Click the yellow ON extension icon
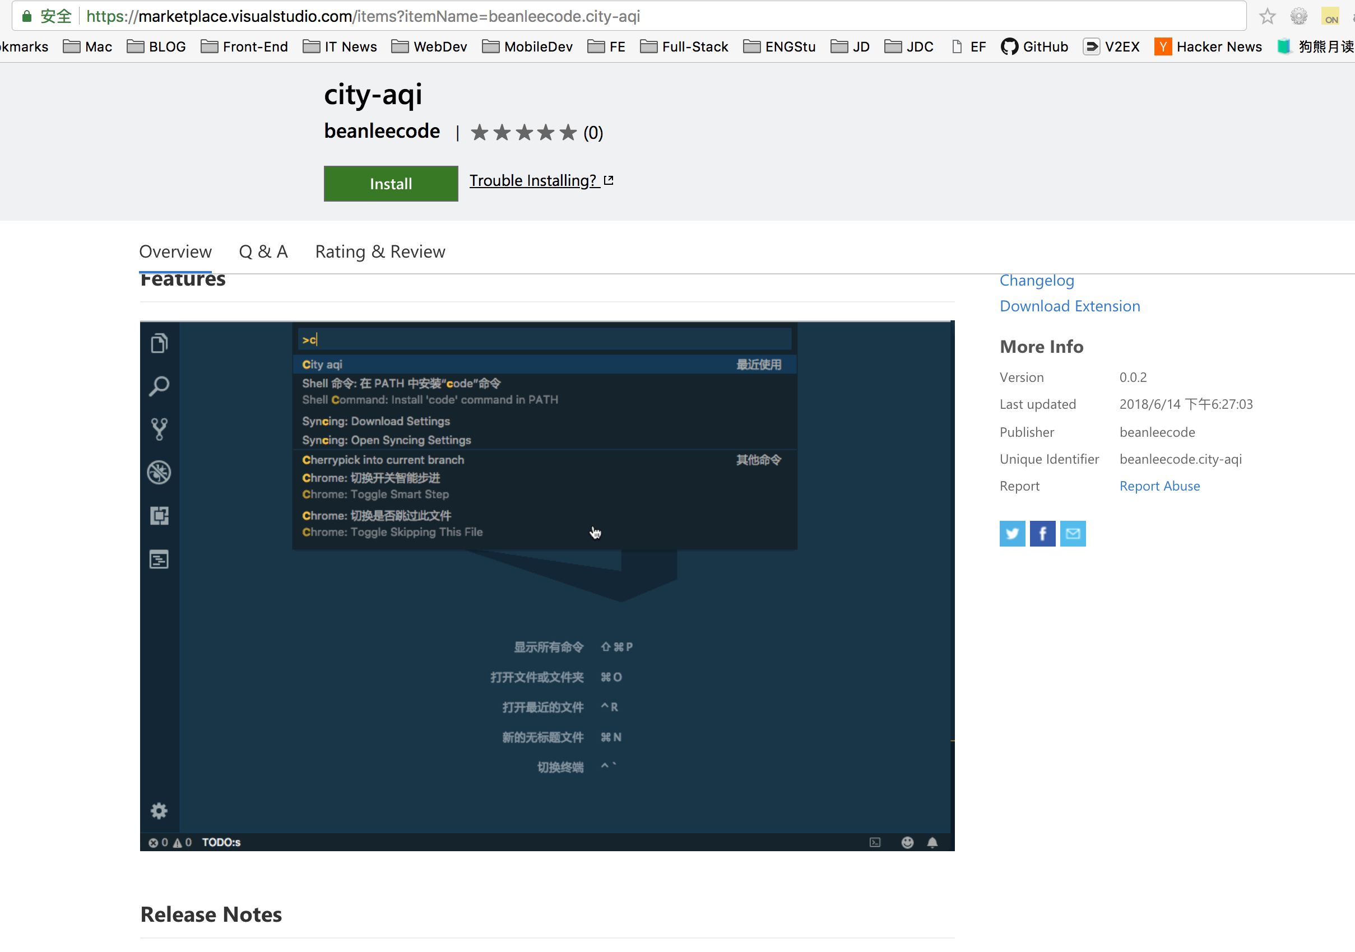This screenshot has height=952, width=1355. click(x=1331, y=16)
